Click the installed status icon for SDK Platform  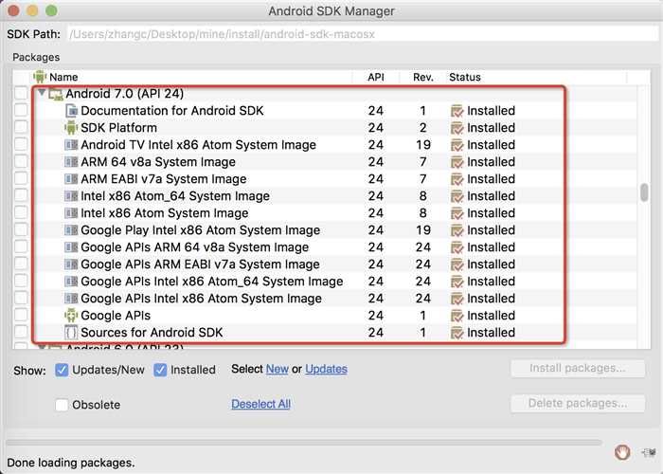click(457, 128)
